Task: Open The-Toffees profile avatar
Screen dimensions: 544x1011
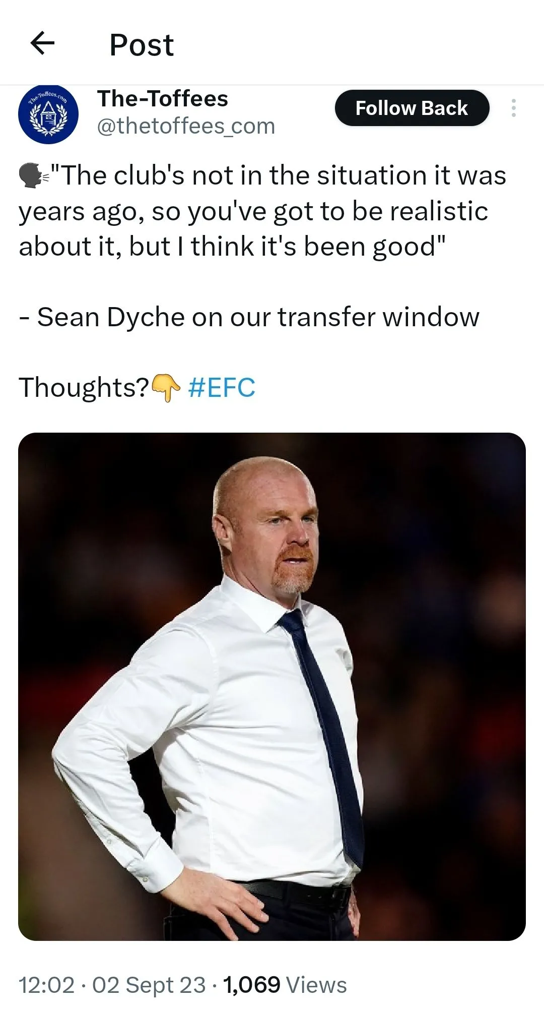Action: (x=48, y=114)
